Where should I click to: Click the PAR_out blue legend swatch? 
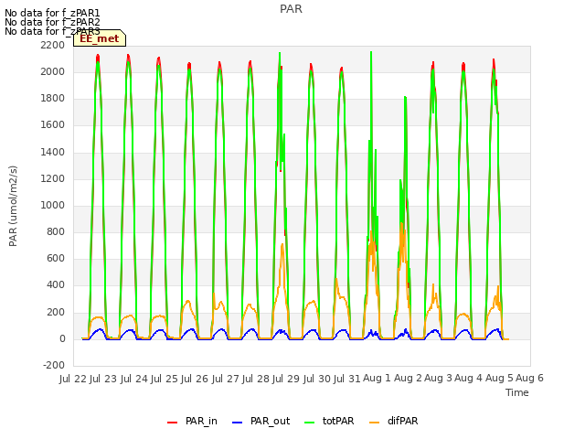point(237,423)
